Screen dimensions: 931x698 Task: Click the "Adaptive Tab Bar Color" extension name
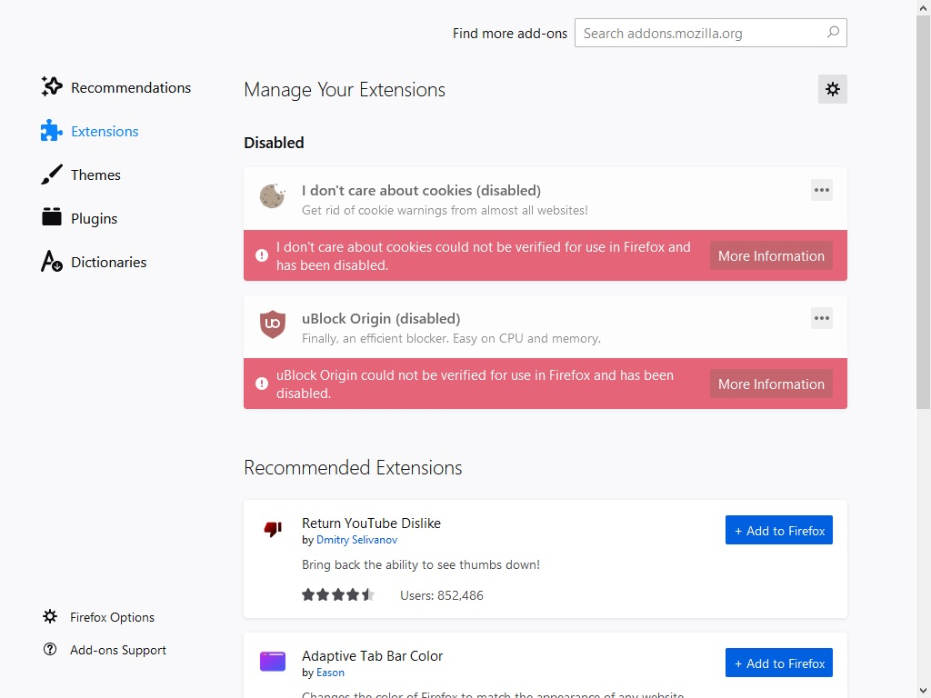(372, 656)
